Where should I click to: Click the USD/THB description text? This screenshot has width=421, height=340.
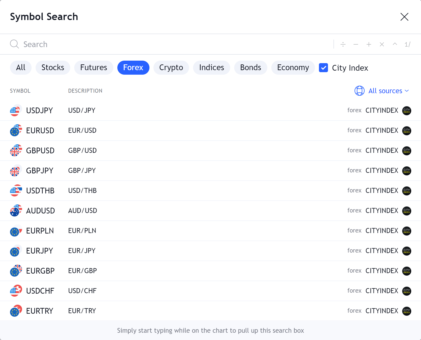(x=82, y=191)
